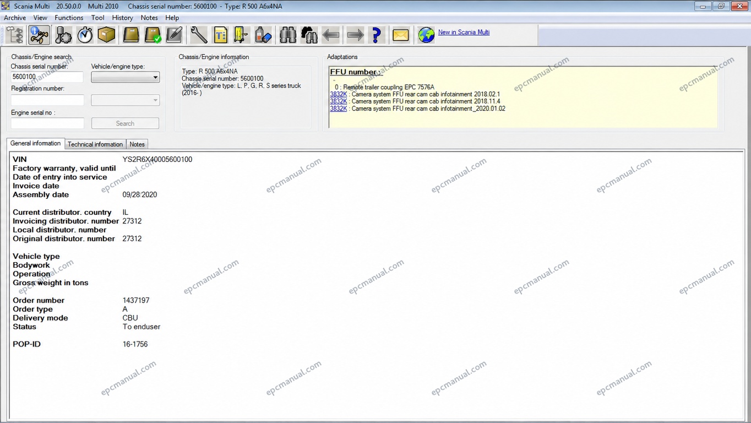The image size is (751, 423).
Task: Switch to the Technical information tab
Action: click(95, 144)
